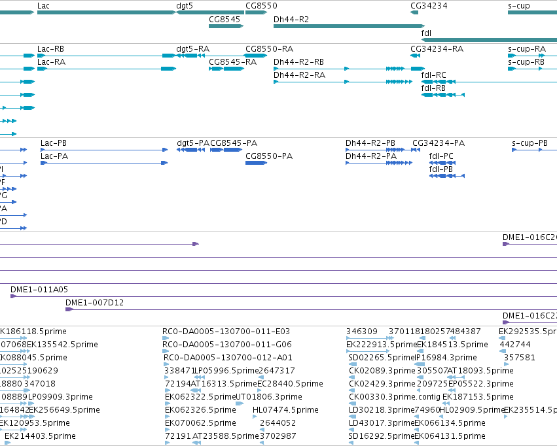The width and height of the screenshot is (557, 446).
Task: Click the EC28440.5prime EST label
Action: 290,385
